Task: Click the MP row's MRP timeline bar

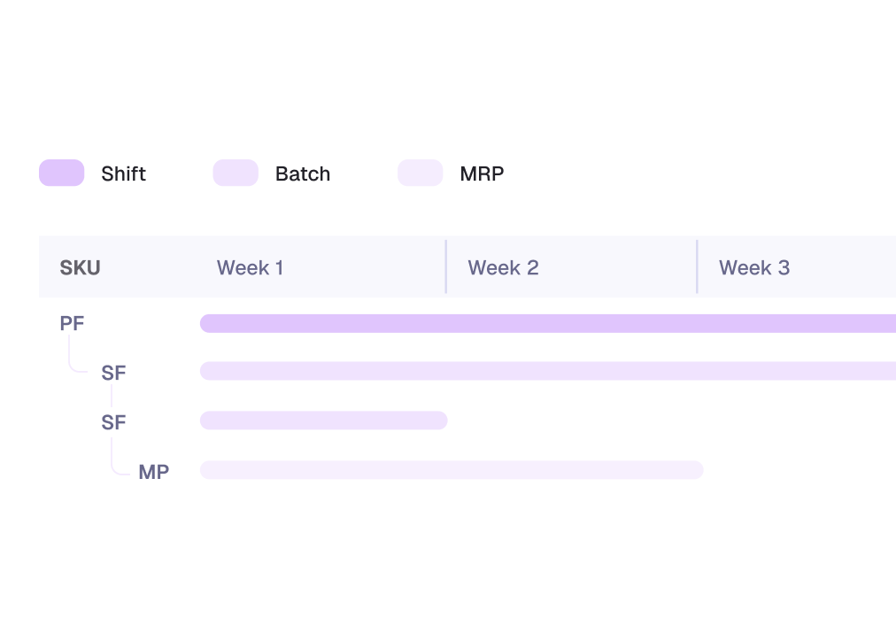Action: click(x=451, y=470)
